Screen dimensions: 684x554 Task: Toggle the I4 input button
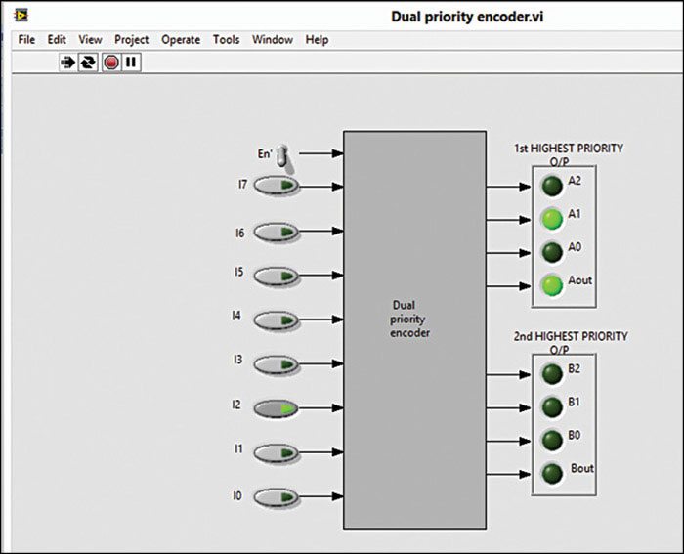pyautogui.click(x=277, y=320)
